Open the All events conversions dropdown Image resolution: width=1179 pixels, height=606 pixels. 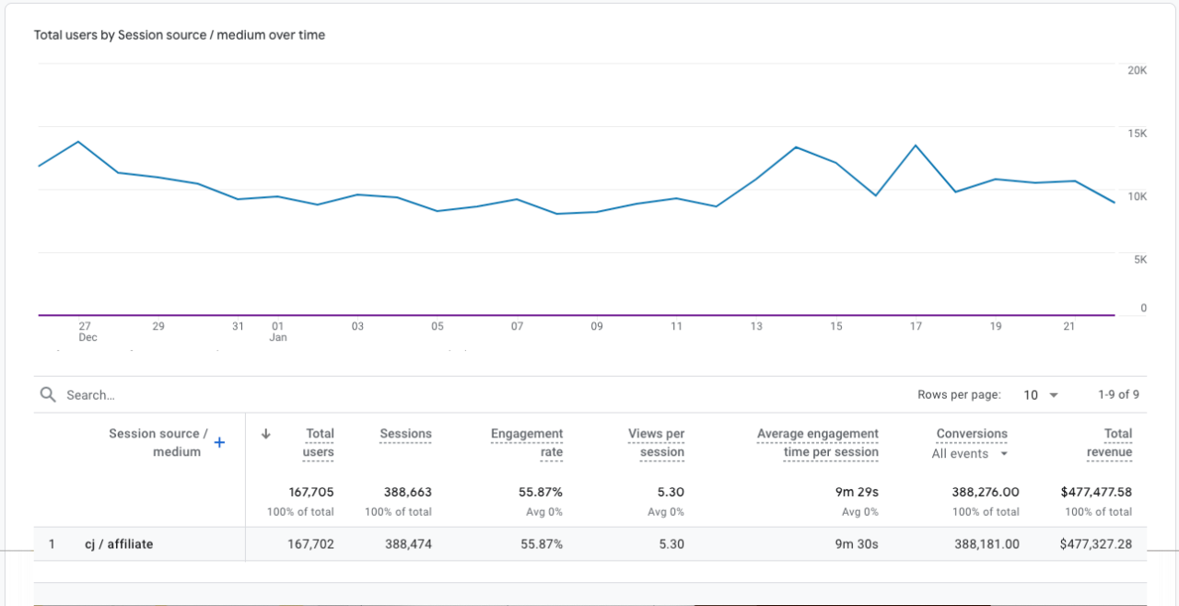[969, 453]
